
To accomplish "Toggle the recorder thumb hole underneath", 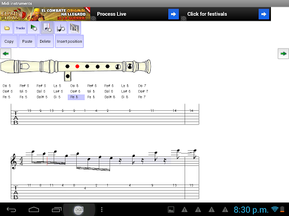I will (68, 76).
